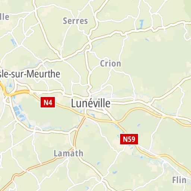Select the Lamath village label

tap(68, 153)
